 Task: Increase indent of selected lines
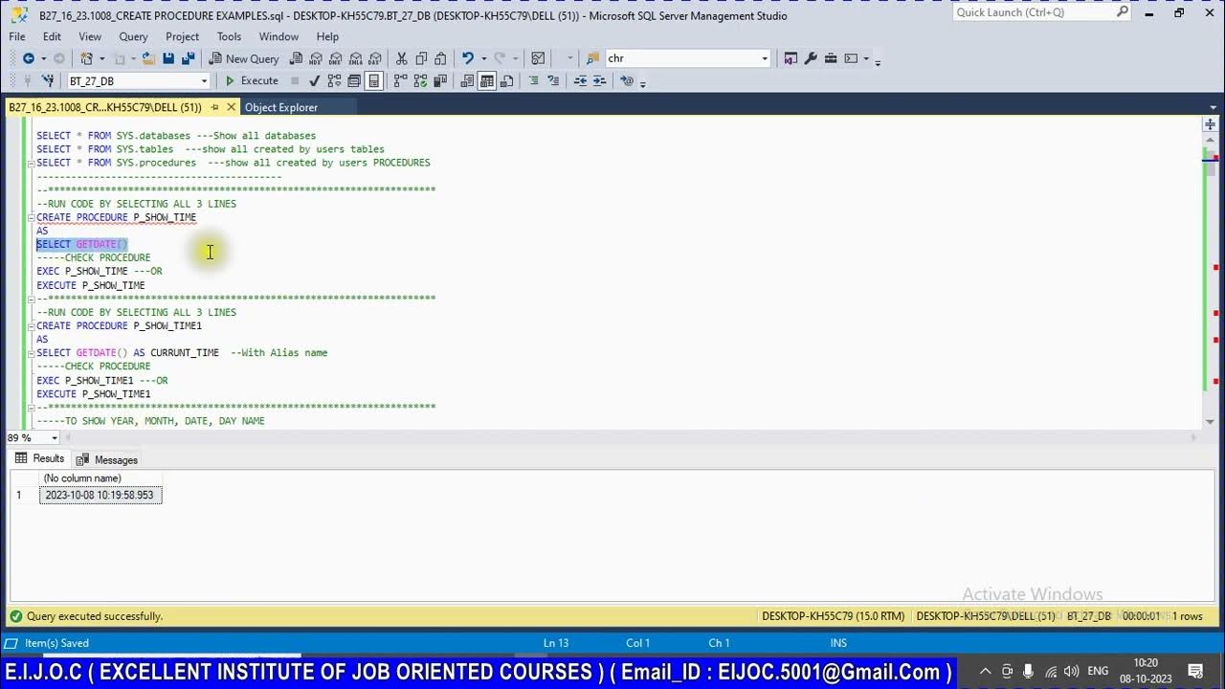click(x=600, y=81)
